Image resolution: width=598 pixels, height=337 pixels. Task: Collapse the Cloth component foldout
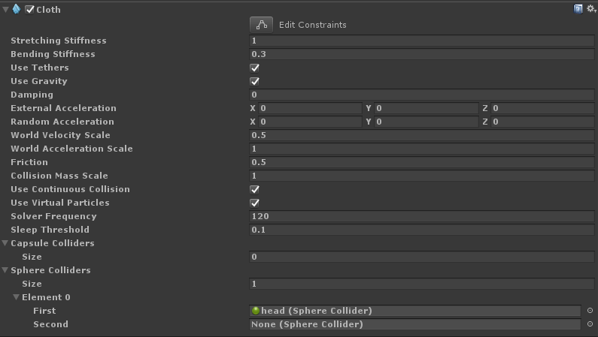coord(5,10)
